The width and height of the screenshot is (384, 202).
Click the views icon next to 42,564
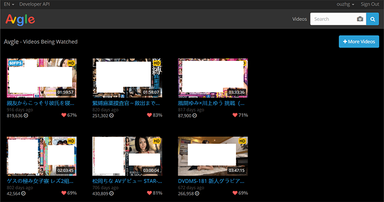[23, 194]
